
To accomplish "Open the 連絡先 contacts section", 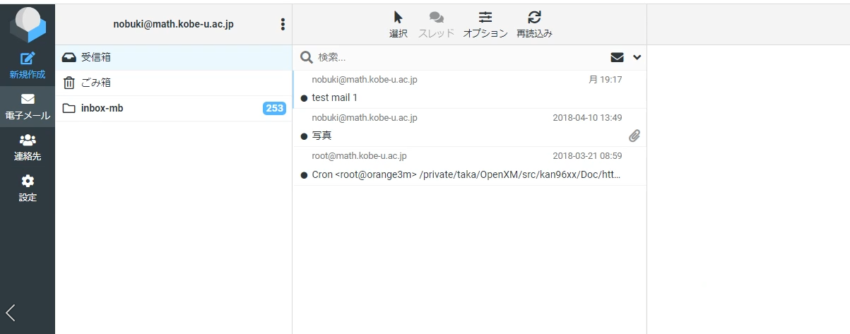I will click(28, 148).
